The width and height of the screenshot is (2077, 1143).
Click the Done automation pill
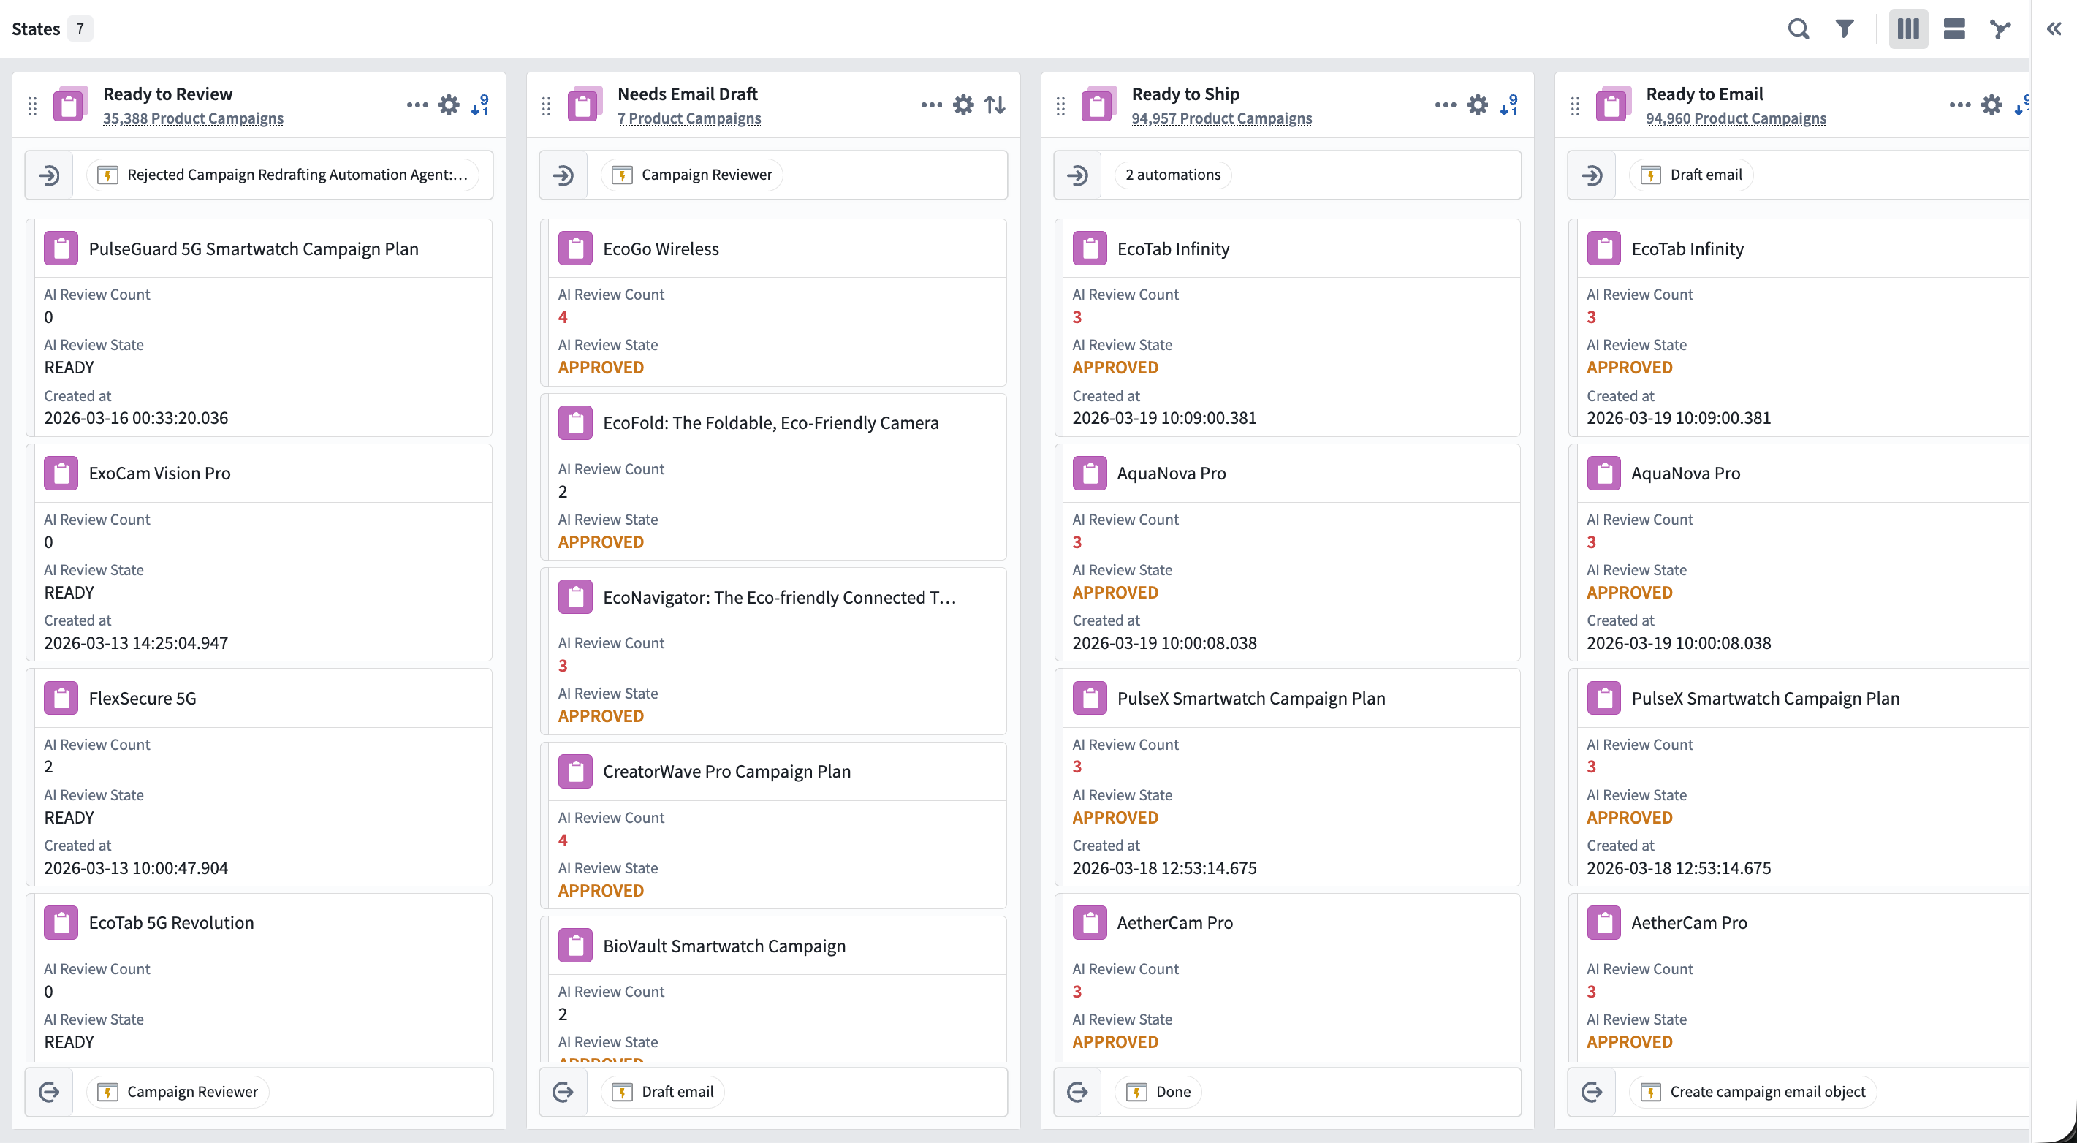click(1158, 1091)
